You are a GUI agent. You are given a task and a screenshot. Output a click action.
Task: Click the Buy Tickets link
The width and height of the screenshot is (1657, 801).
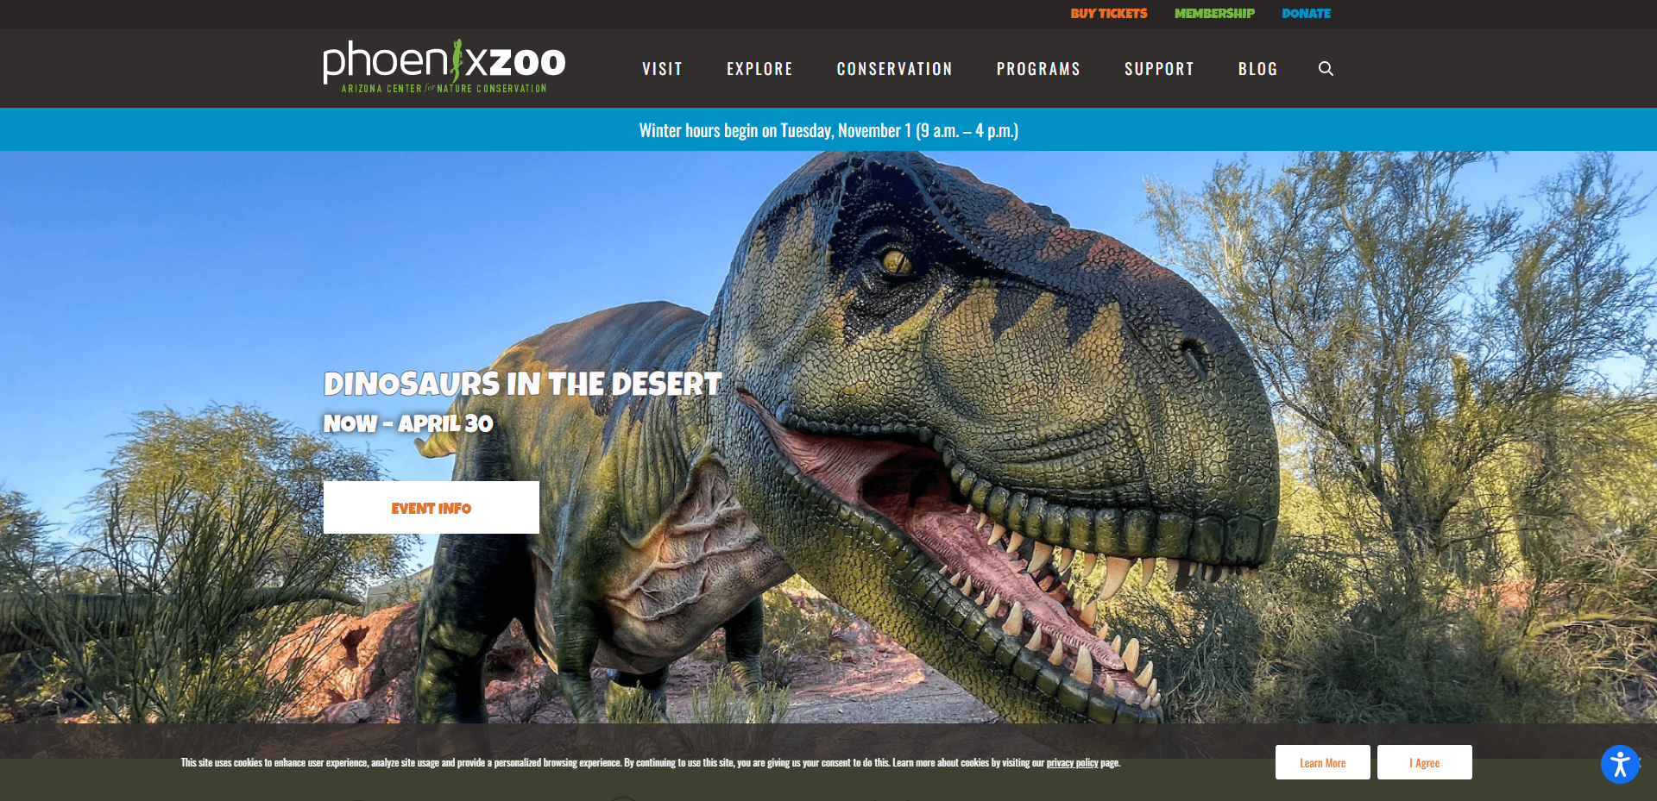[x=1109, y=14]
